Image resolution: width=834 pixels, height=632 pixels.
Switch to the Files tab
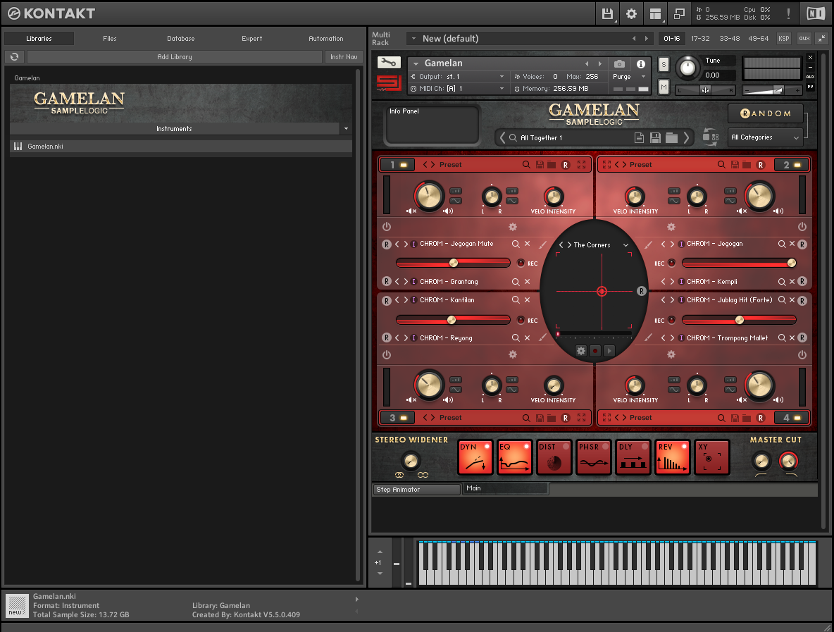110,38
